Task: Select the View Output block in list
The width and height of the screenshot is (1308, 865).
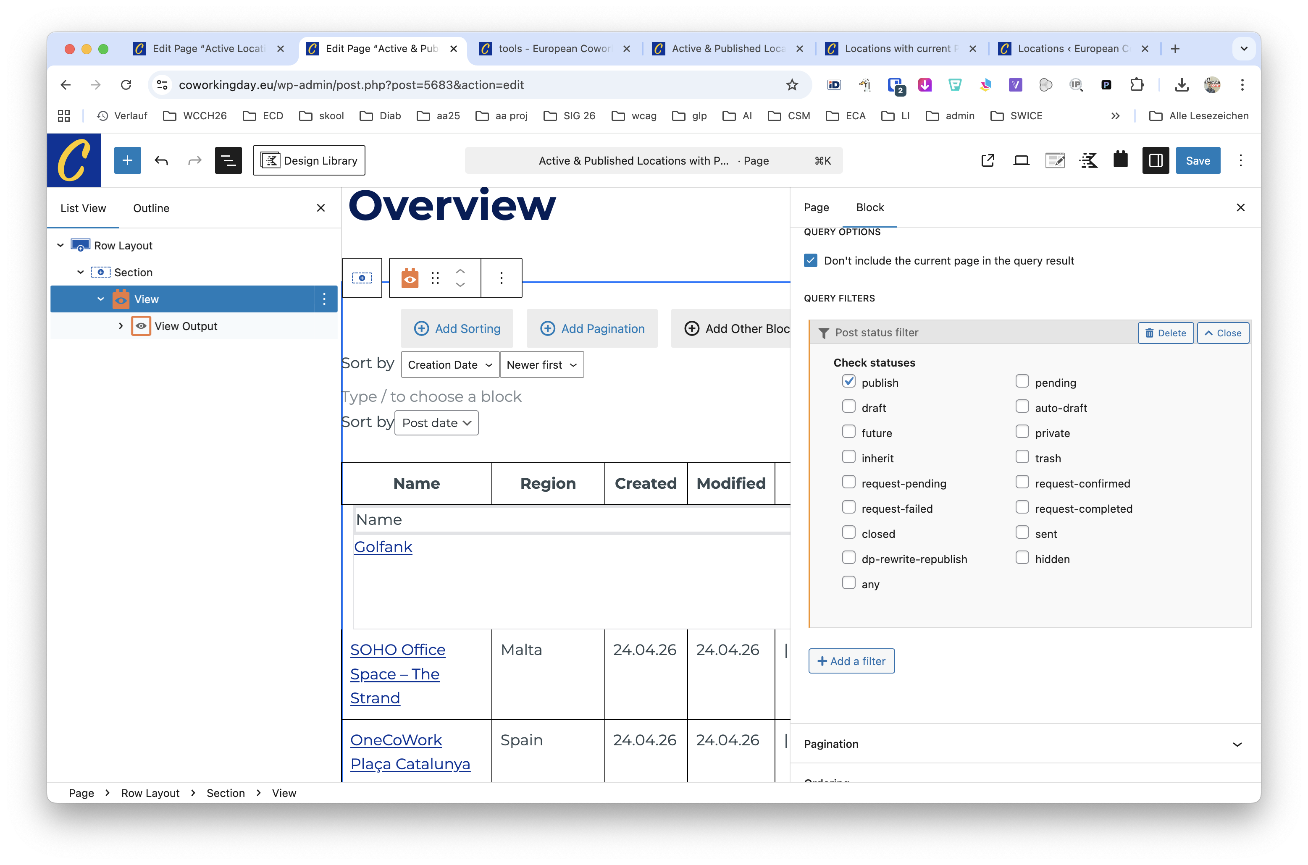Action: 186,326
